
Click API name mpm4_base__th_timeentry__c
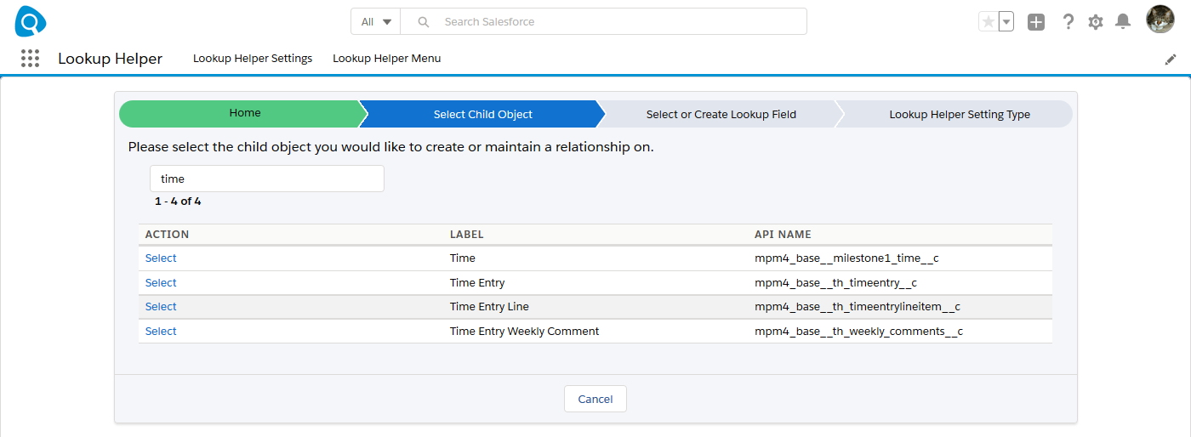pos(835,283)
